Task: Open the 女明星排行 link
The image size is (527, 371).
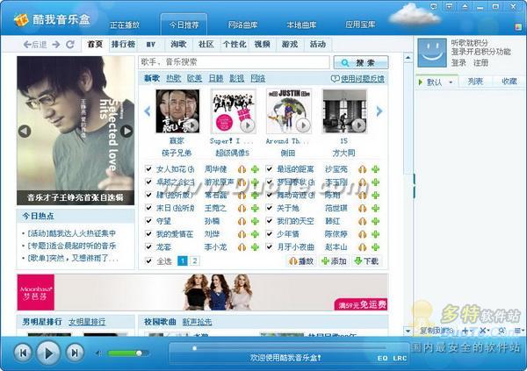Action: tap(87, 322)
